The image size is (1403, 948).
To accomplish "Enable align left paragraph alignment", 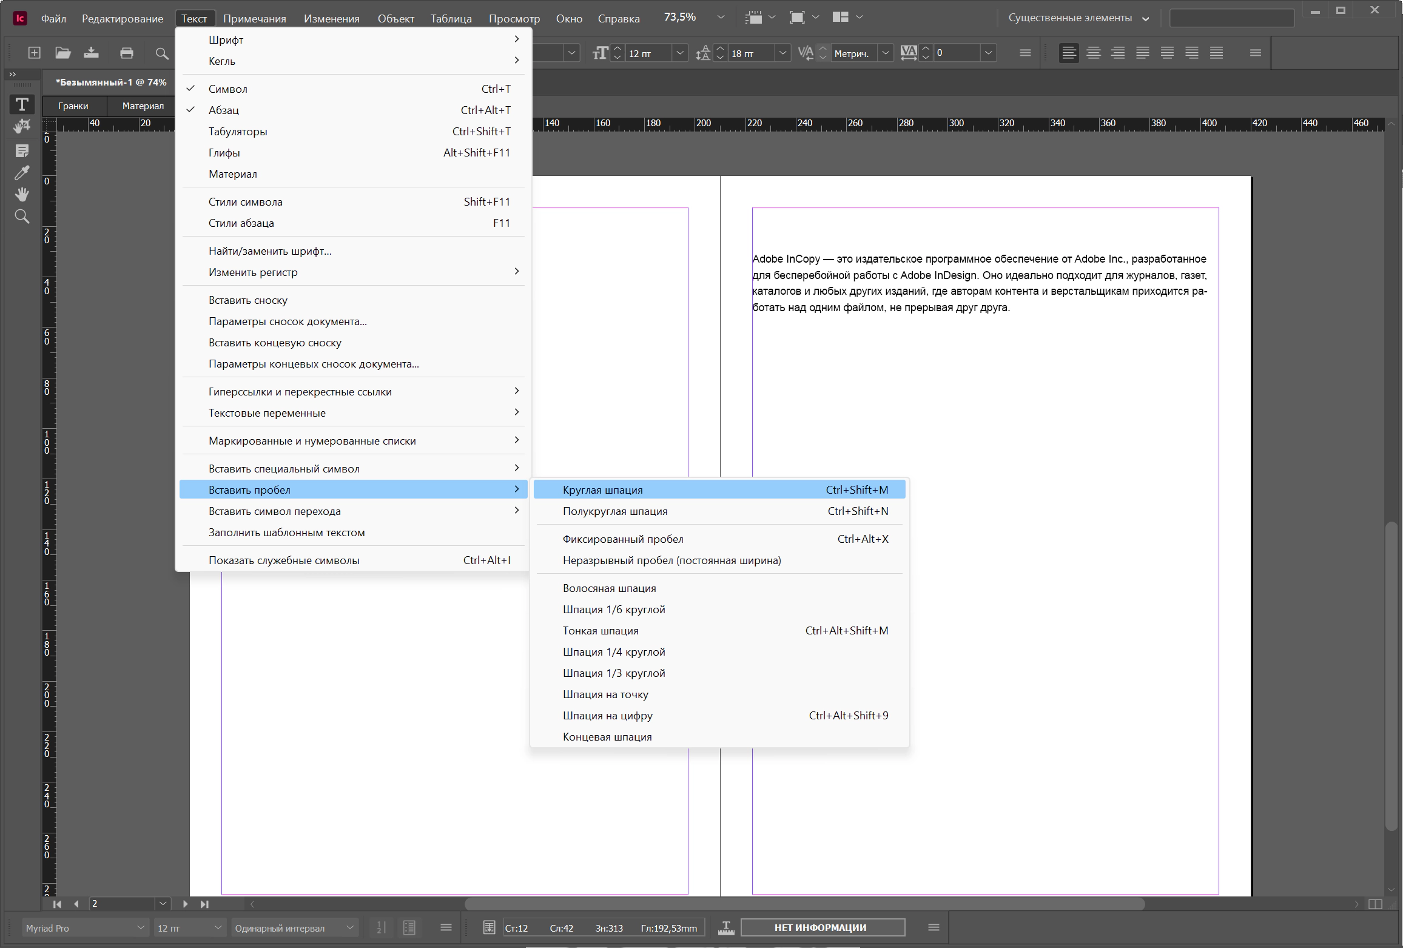I will [x=1069, y=53].
